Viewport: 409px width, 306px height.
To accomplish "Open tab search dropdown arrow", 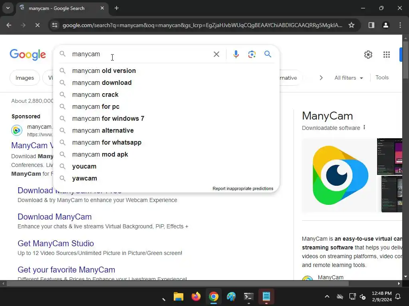I will (8, 8).
